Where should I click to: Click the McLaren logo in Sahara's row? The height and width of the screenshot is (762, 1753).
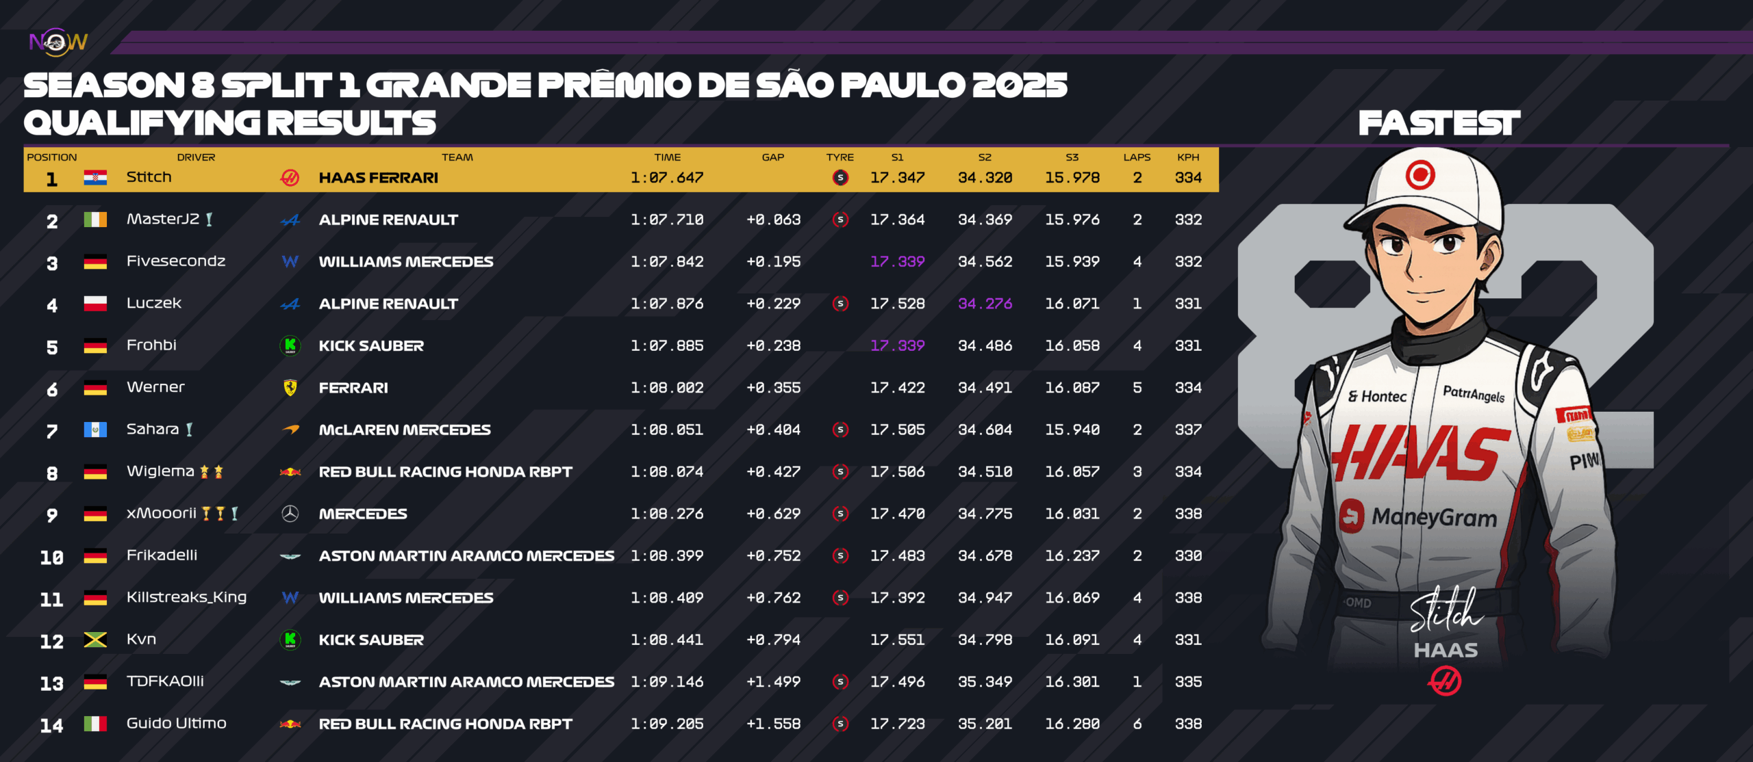(x=290, y=430)
